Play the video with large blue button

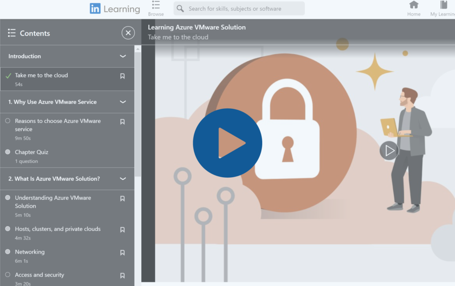point(227,143)
